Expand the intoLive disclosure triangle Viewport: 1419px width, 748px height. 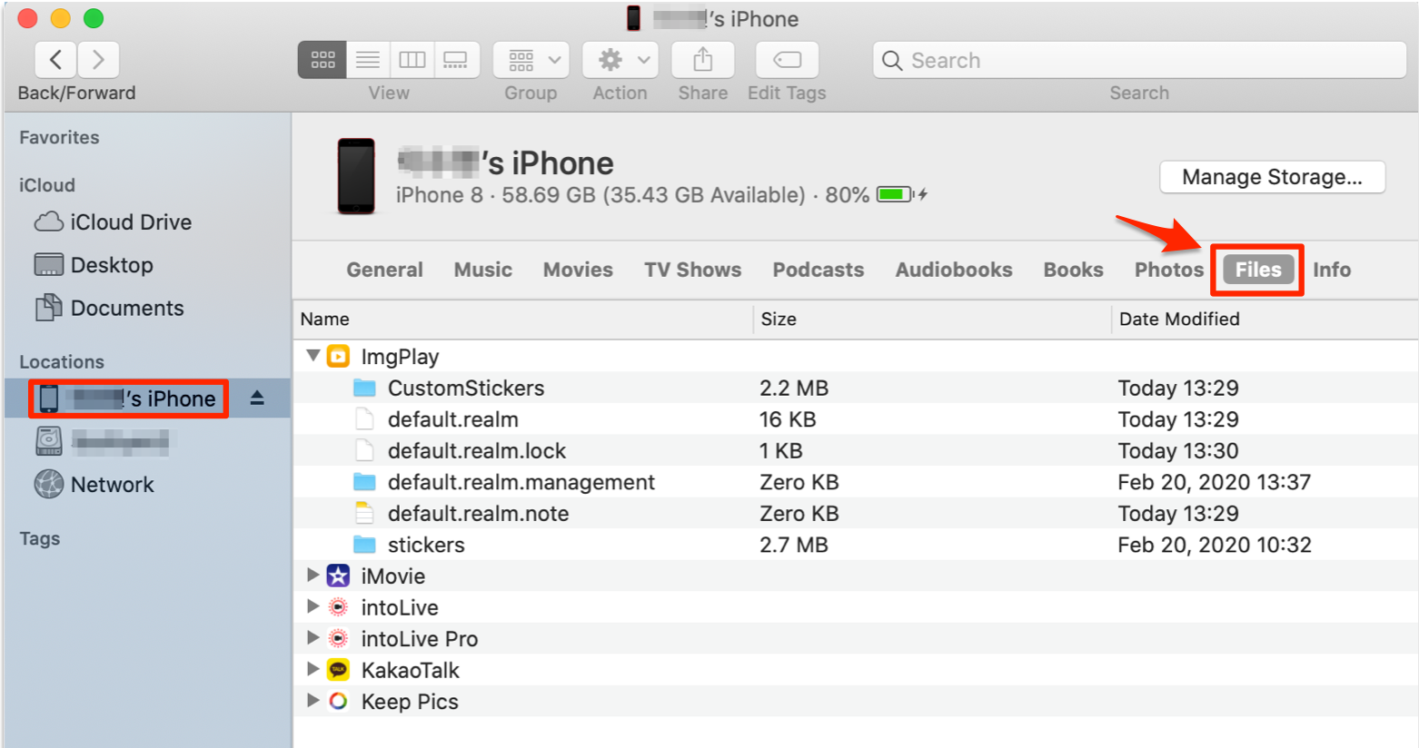313,606
